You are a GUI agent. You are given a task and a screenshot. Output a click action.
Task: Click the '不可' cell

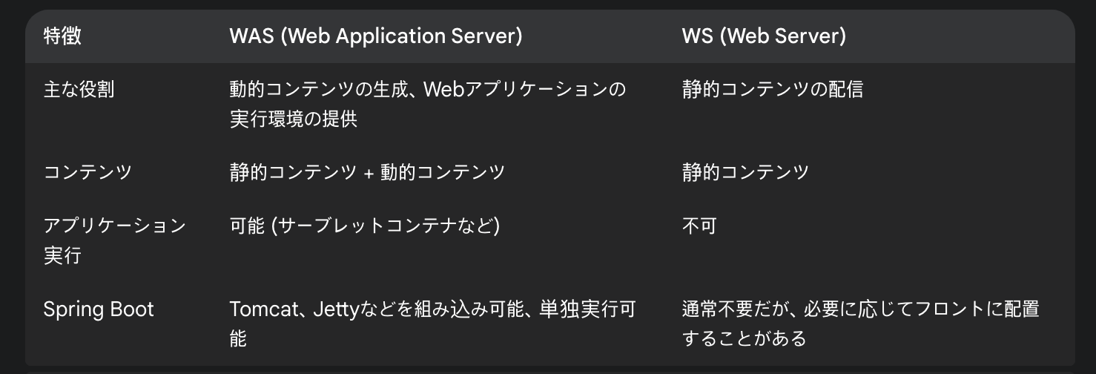pyautogui.click(x=699, y=226)
